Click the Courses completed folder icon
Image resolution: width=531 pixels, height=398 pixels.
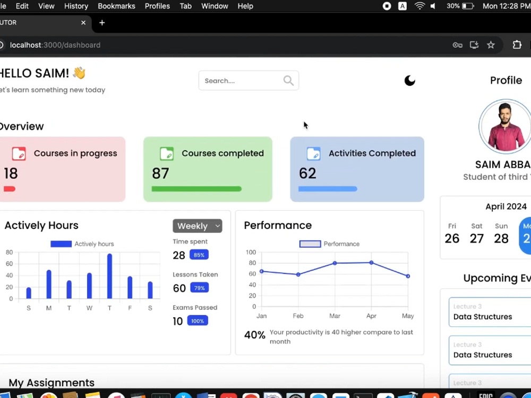pyautogui.click(x=167, y=153)
